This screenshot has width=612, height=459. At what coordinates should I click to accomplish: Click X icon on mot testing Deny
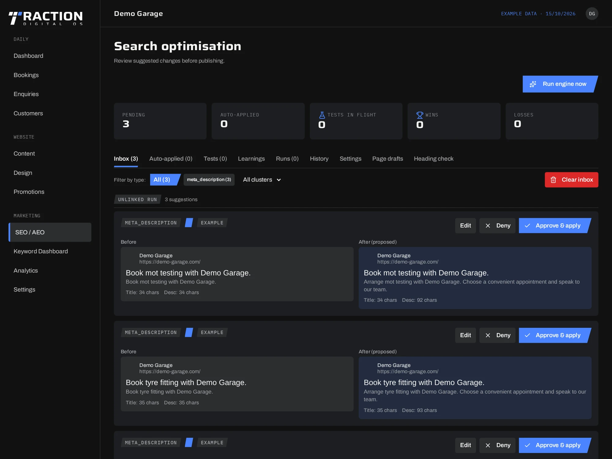coord(488,226)
